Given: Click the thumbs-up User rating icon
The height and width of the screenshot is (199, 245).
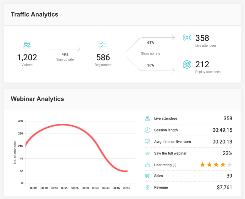Looking at the screenshot, I should [148, 165].
